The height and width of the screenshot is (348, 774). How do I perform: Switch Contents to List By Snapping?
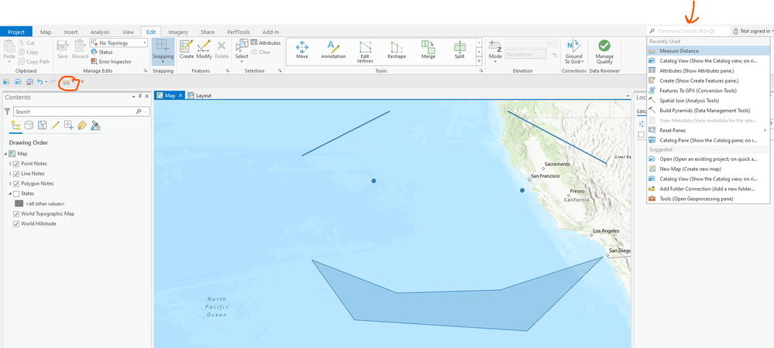click(x=69, y=125)
